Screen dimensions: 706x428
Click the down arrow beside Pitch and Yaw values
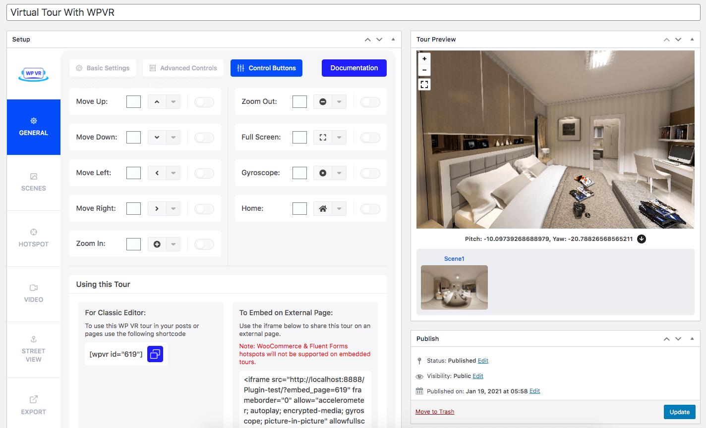[642, 239]
